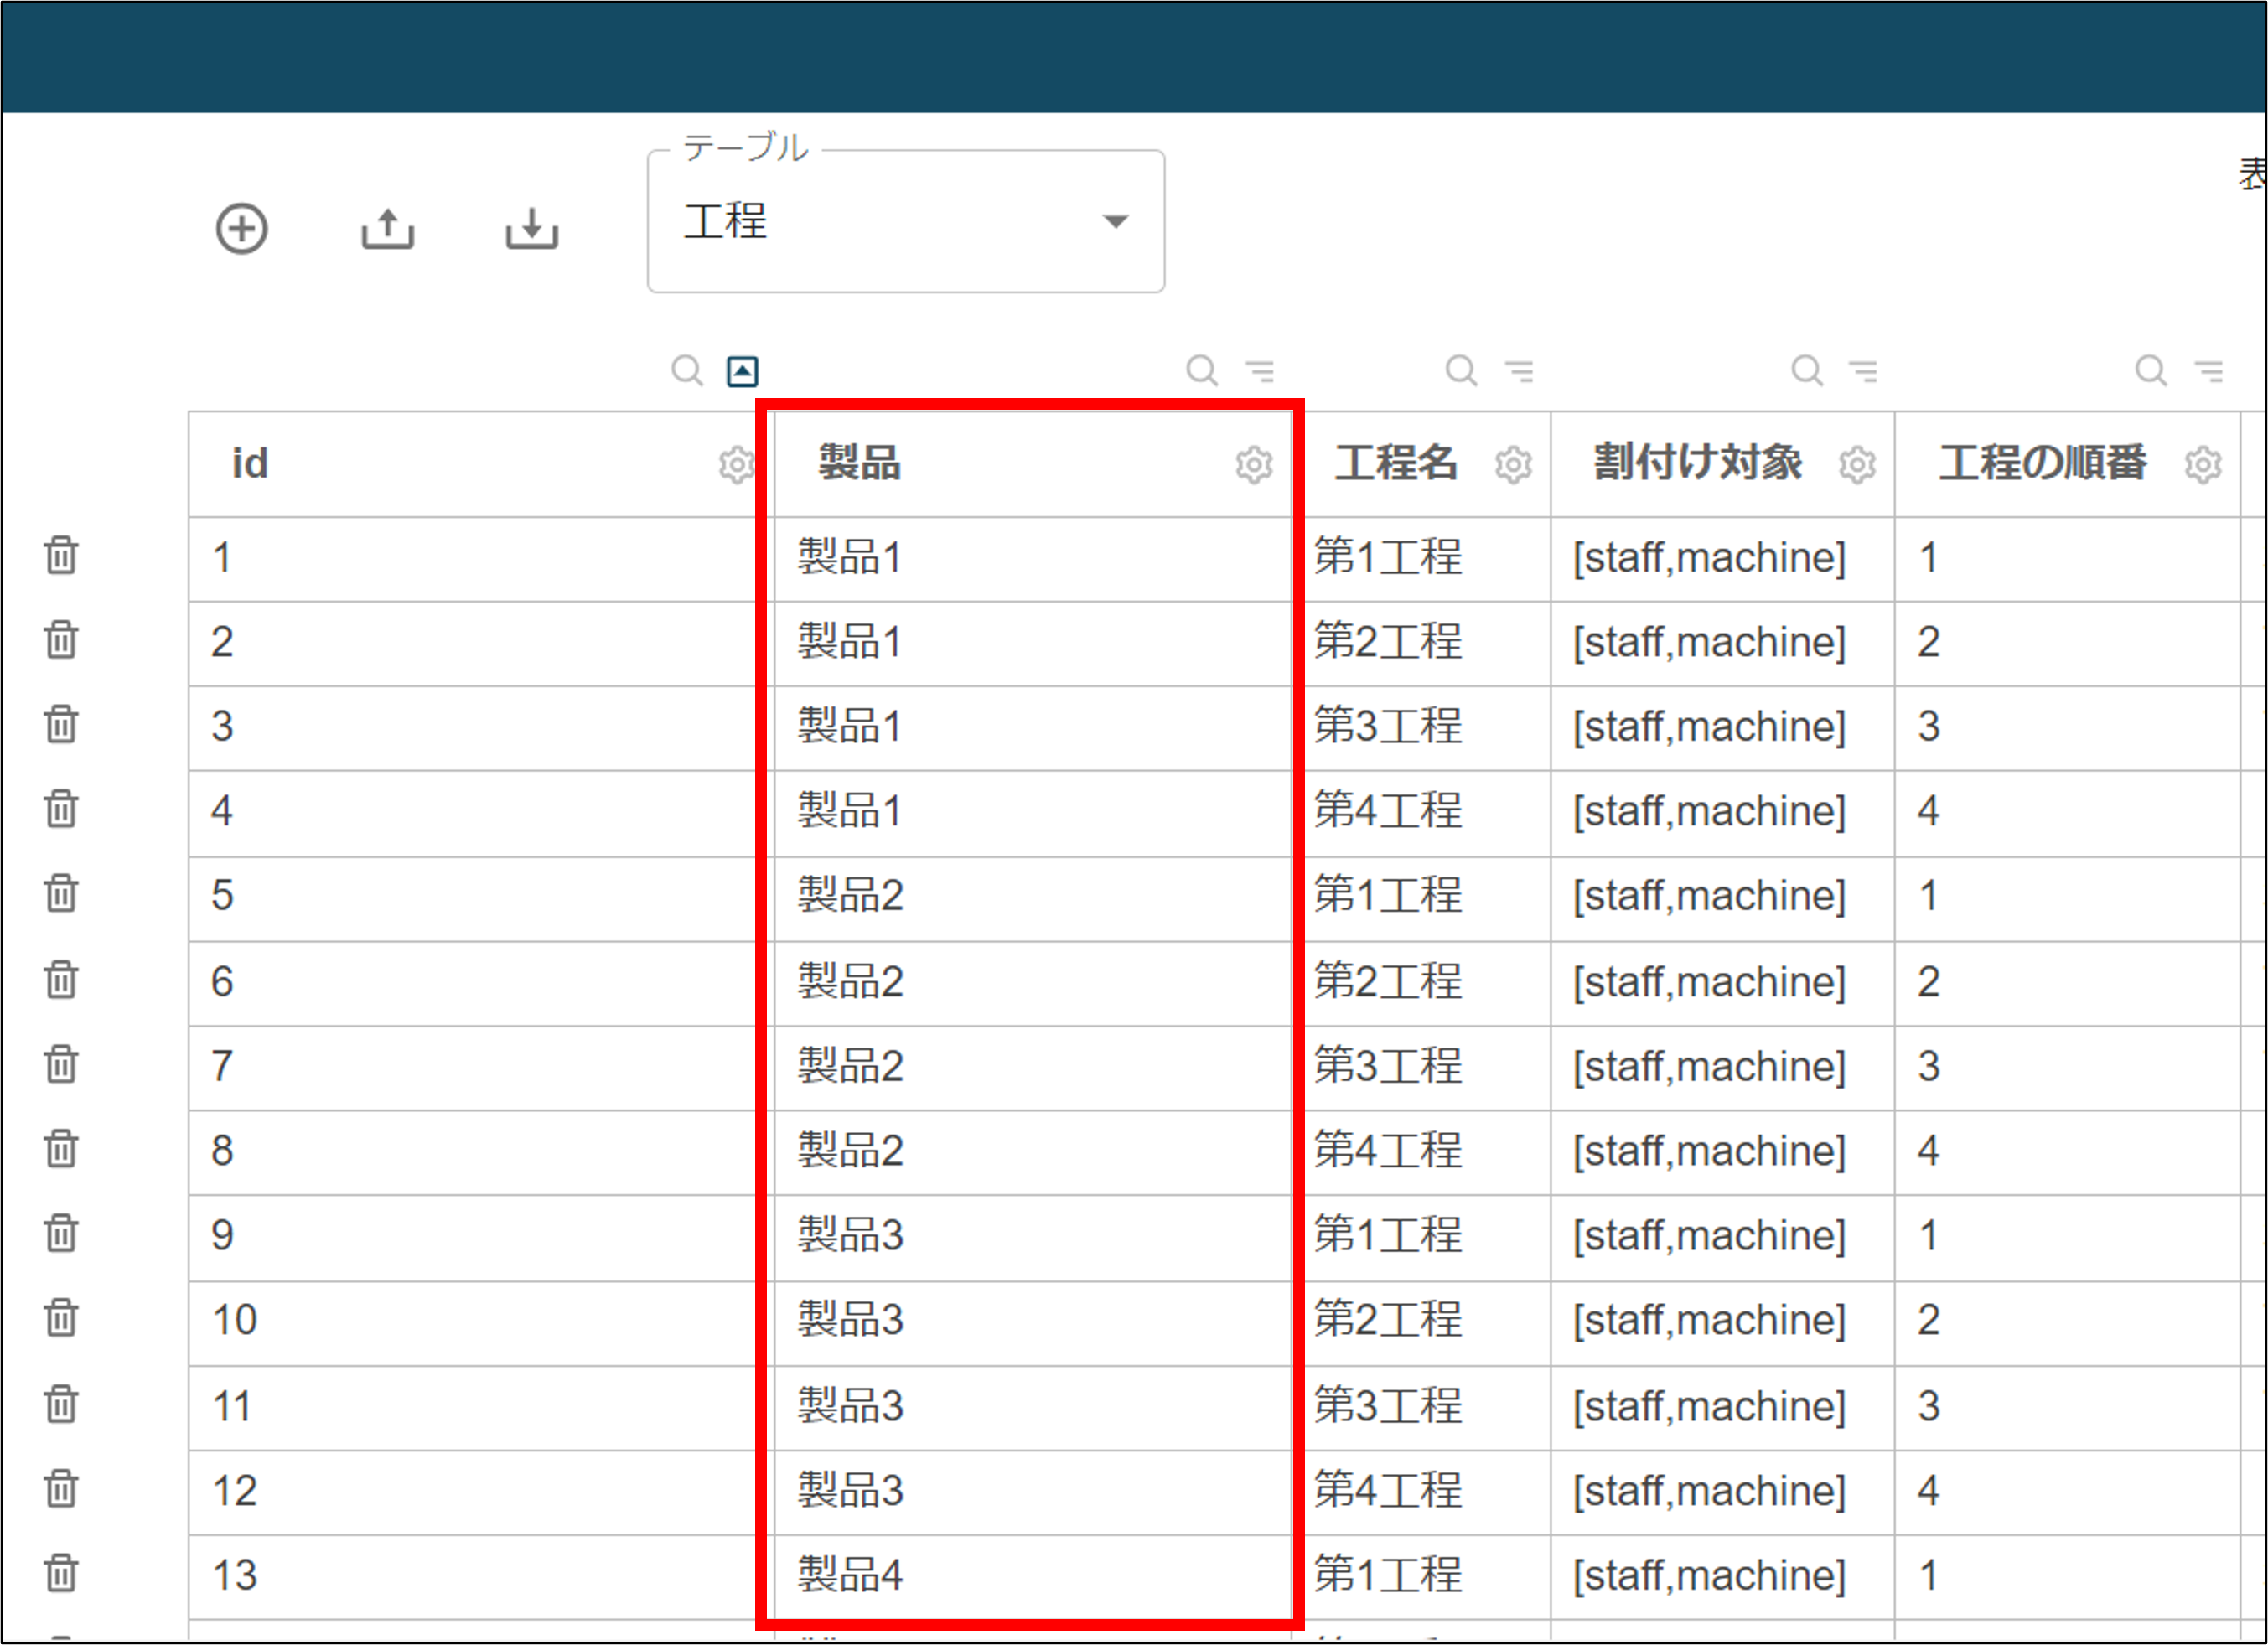Click search icon above 割付け対象 column
Image resolution: width=2268 pixels, height=1645 pixels.
click(1806, 371)
